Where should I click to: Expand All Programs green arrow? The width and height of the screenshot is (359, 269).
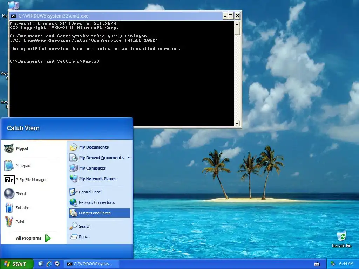(x=48, y=238)
